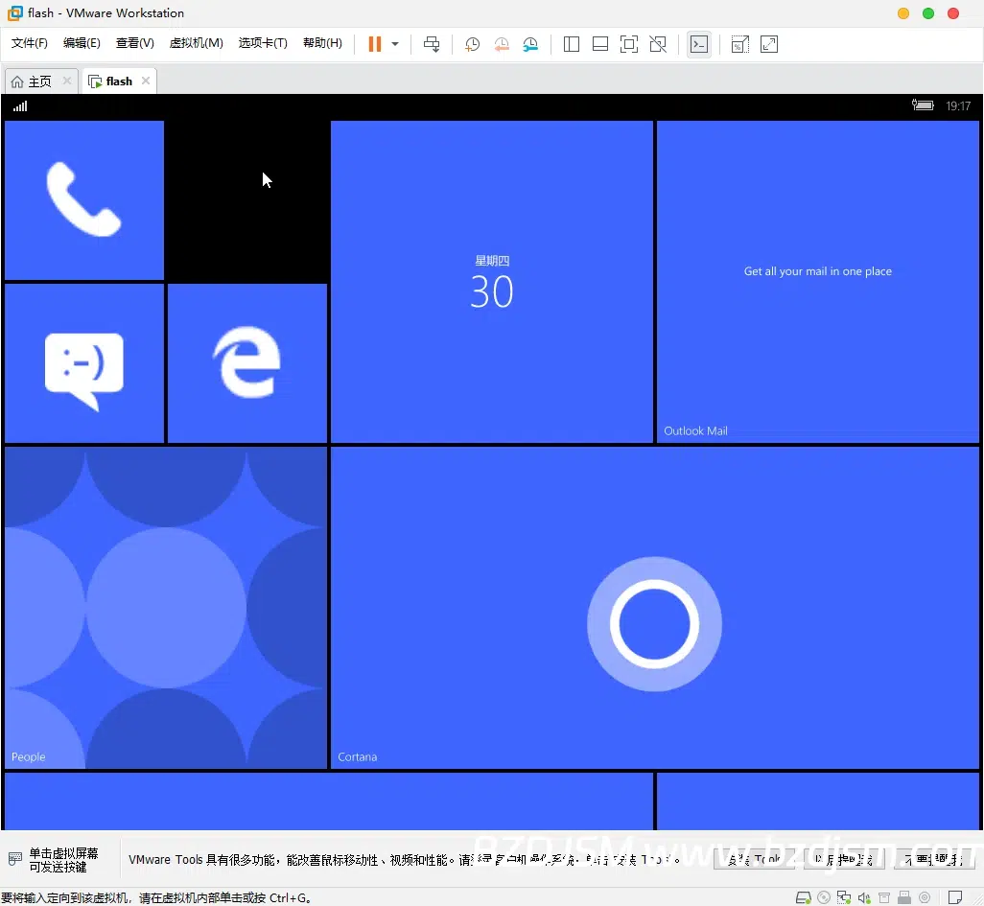984x906 pixels.
Task: Click the 'Get all your mail in one place' text
Action: pyautogui.click(x=818, y=271)
